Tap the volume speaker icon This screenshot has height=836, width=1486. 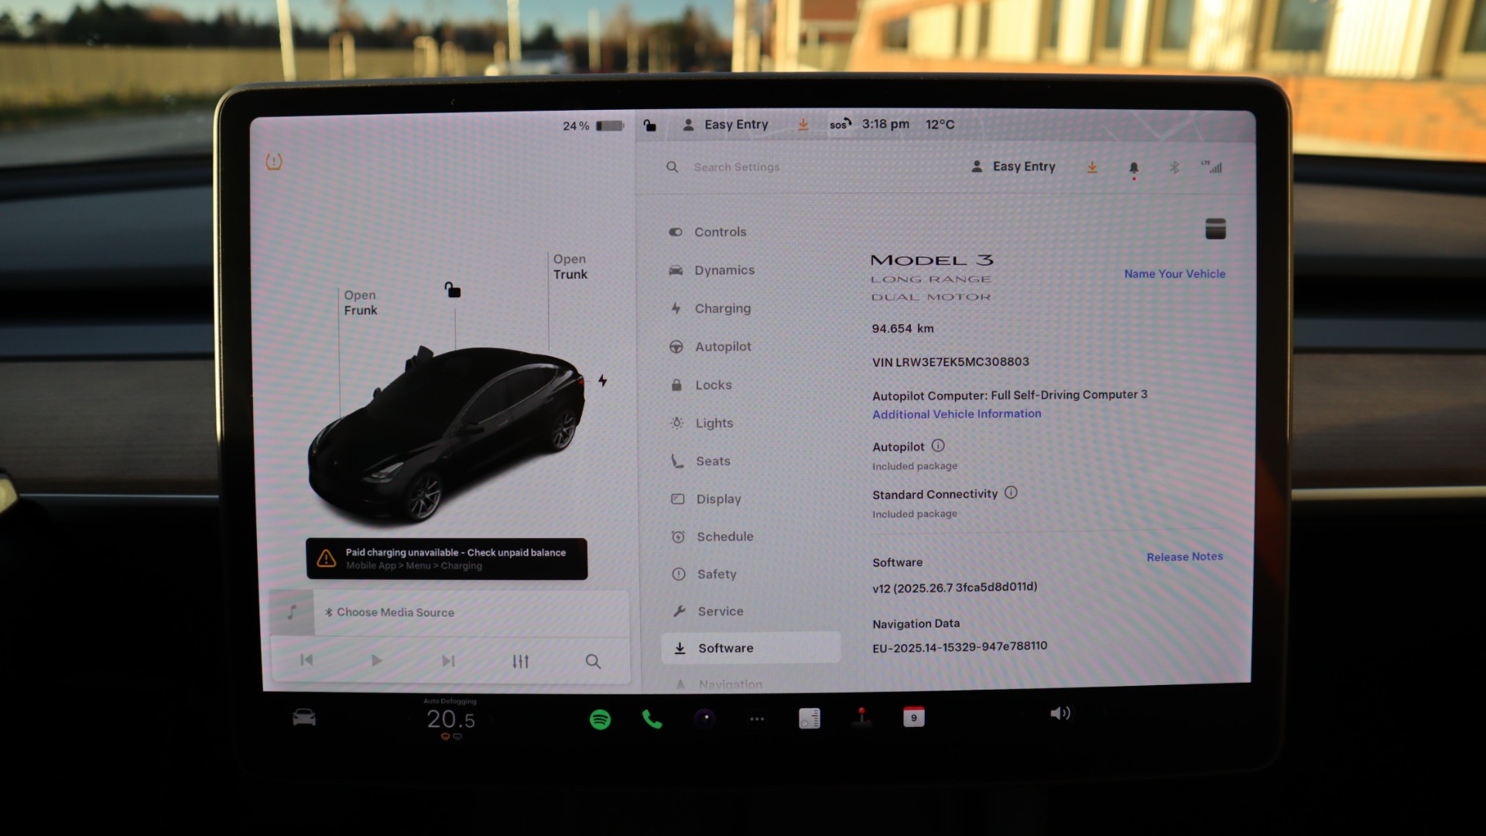pos(1060,713)
